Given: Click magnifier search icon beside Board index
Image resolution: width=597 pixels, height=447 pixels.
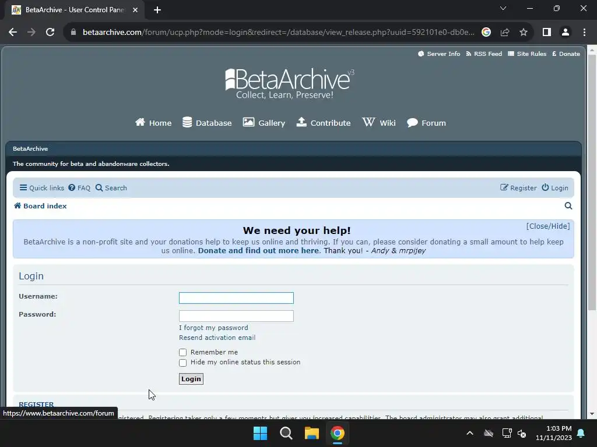Looking at the screenshot, I should coord(568,206).
